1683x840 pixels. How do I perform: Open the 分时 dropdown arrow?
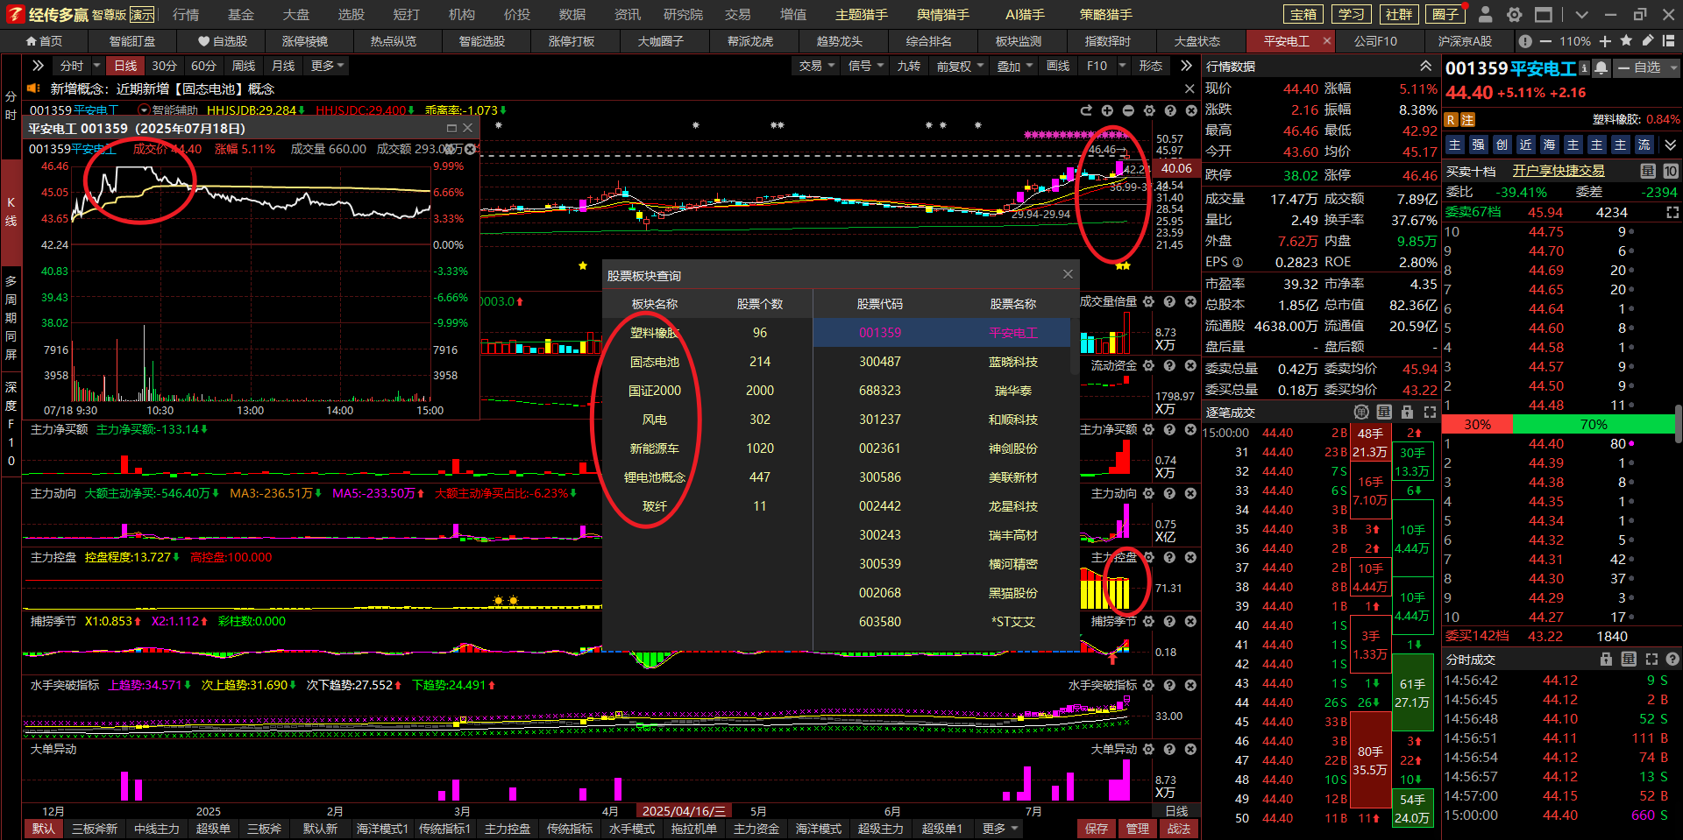[x=96, y=66]
